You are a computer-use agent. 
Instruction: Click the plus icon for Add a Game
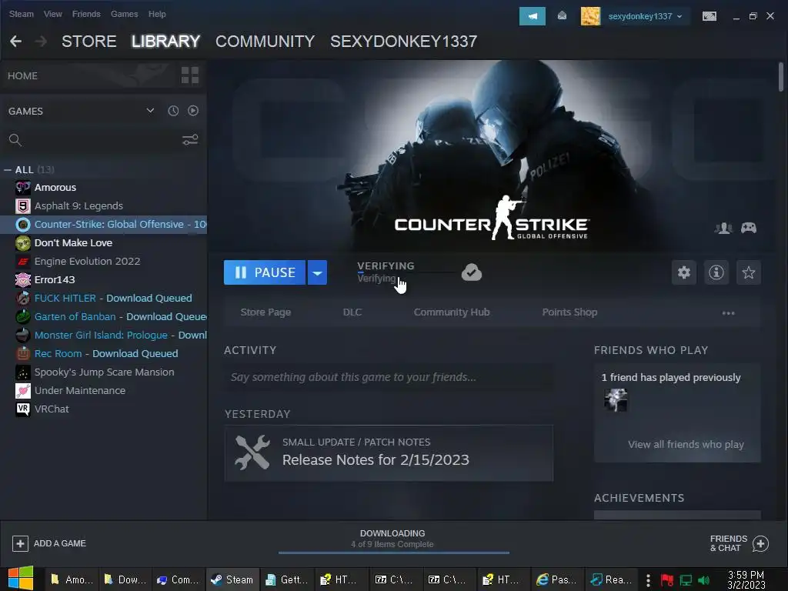pos(20,543)
